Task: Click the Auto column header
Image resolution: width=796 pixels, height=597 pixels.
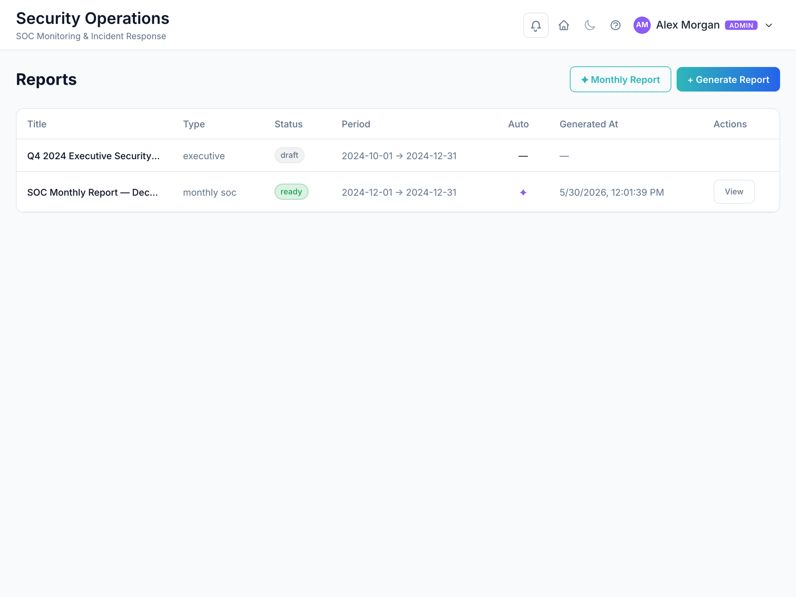Action: coord(518,124)
